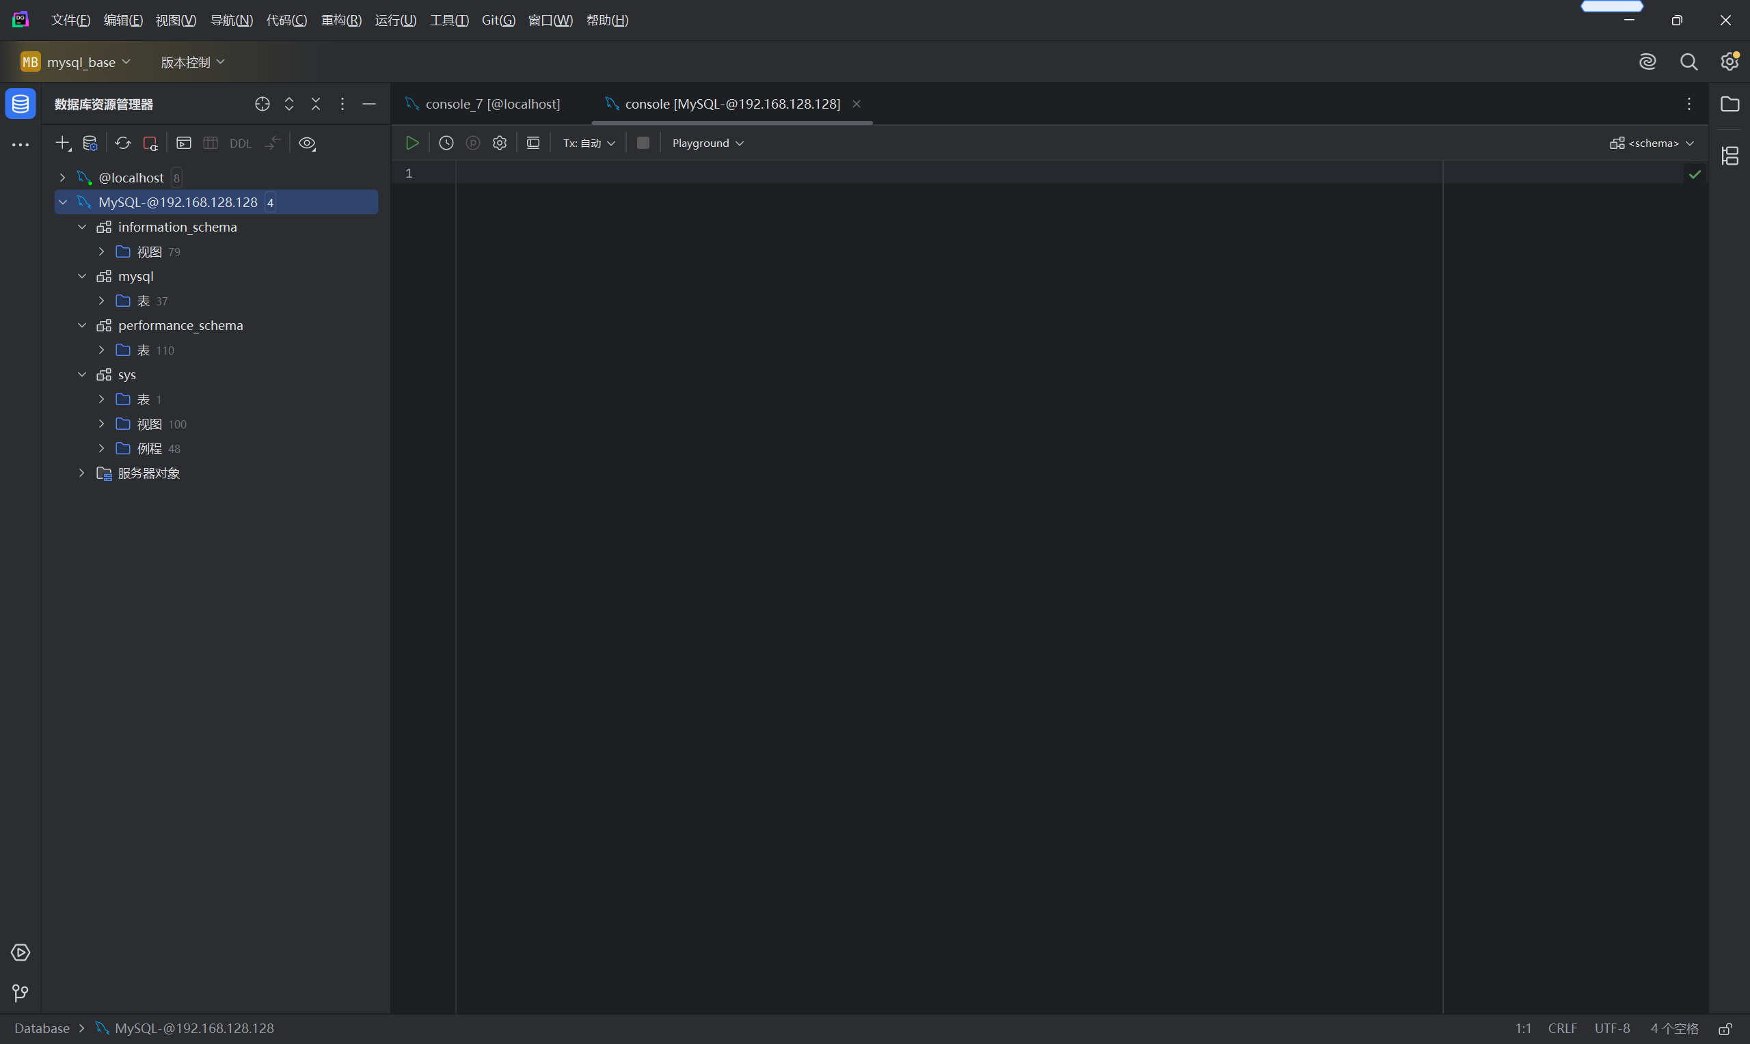The height and width of the screenshot is (1044, 1750).
Task: Expand the @localhost data source node
Action: pyautogui.click(x=63, y=177)
